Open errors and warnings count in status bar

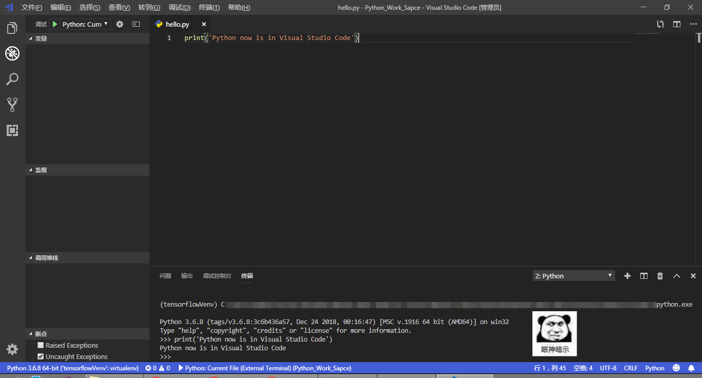(158, 368)
